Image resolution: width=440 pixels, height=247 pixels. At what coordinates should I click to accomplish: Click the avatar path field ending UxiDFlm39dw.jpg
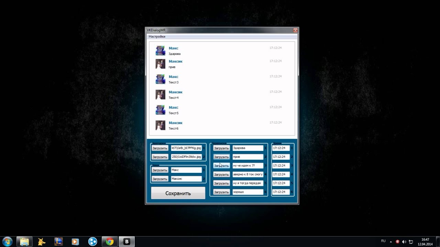click(x=186, y=157)
